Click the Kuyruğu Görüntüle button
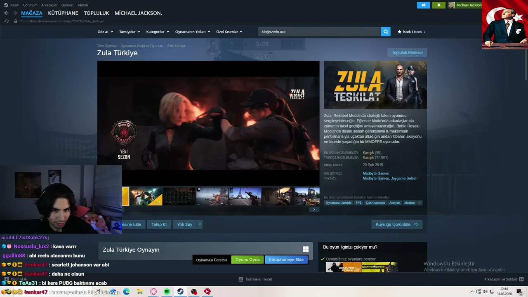 pyautogui.click(x=397, y=224)
